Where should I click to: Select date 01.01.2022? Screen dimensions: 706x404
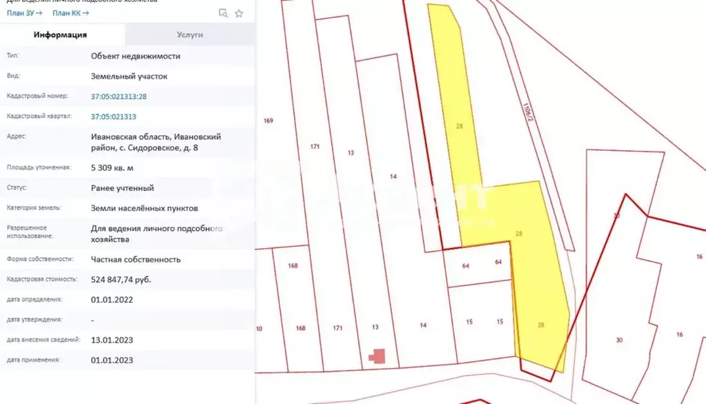click(x=112, y=300)
